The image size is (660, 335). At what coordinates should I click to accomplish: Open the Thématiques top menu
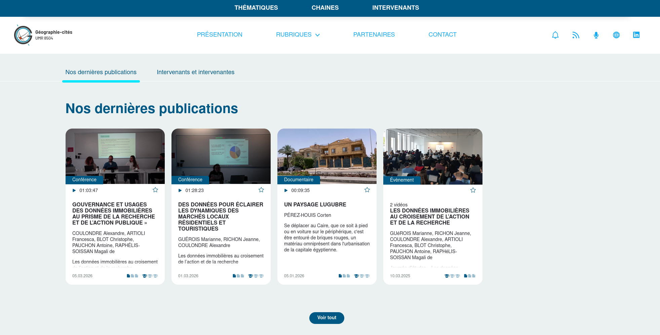point(256,8)
